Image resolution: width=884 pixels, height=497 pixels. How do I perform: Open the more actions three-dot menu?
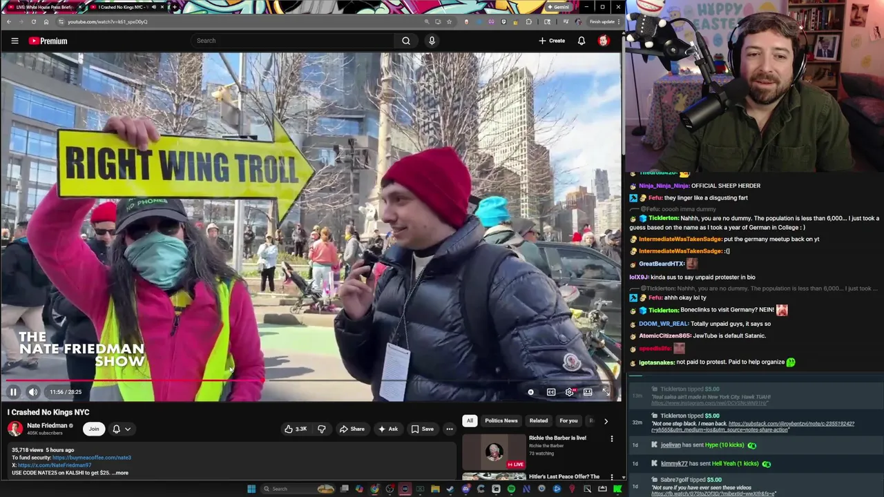click(450, 429)
